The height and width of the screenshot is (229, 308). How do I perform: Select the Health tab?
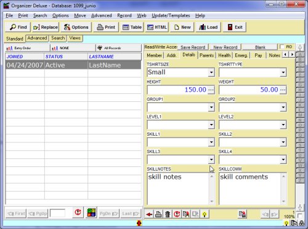(224, 55)
